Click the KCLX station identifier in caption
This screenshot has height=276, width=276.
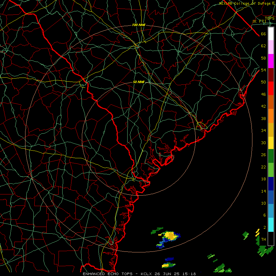[147, 274]
